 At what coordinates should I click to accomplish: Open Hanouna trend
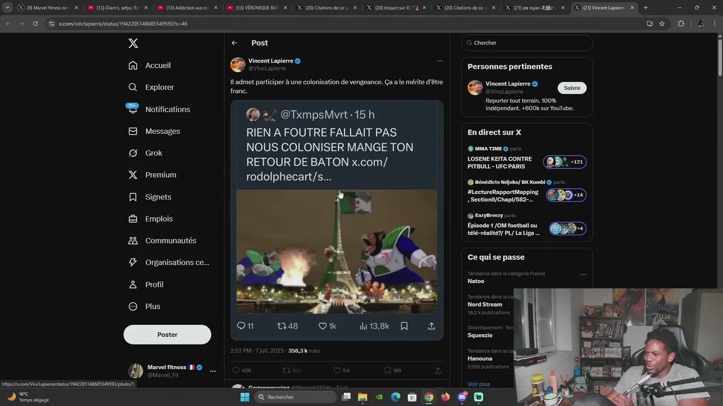pyautogui.click(x=480, y=359)
